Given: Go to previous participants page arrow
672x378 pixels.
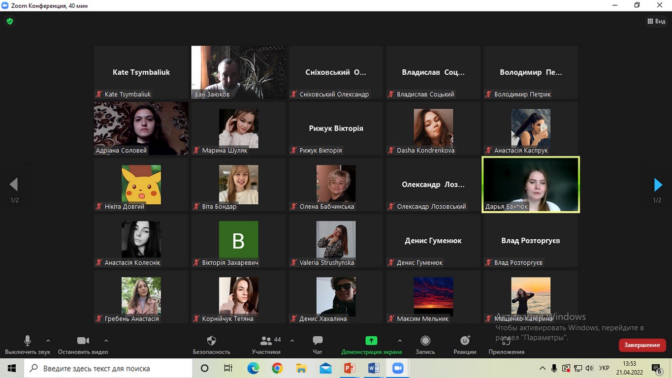Looking at the screenshot, I should (x=14, y=185).
